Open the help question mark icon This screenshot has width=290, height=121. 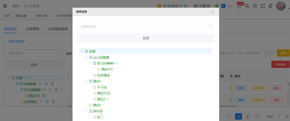[255, 6]
